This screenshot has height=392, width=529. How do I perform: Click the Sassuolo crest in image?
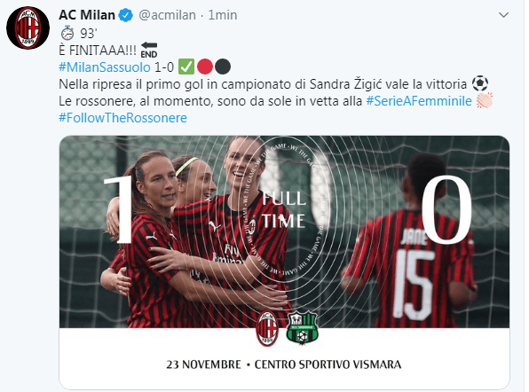click(x=302, y=327)
